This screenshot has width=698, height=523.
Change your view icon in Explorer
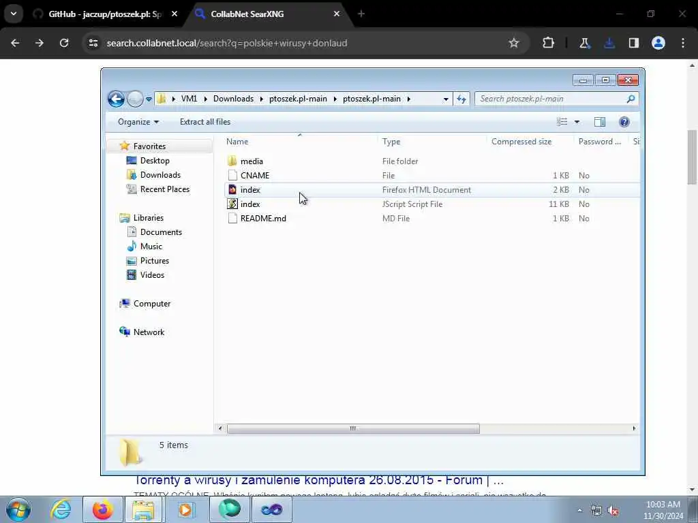(x=562, y=122)
